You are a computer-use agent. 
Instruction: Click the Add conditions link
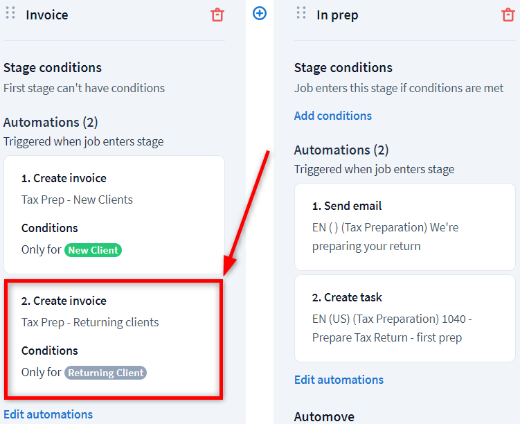pos(333,116)
